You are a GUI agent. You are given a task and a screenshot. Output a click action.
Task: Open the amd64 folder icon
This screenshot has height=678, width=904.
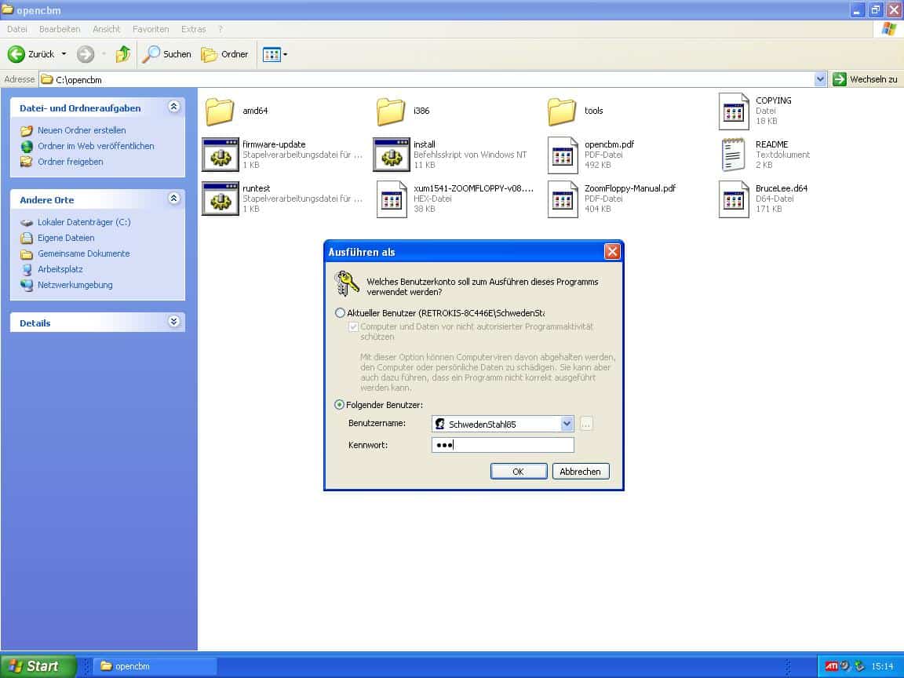point(220,111)
